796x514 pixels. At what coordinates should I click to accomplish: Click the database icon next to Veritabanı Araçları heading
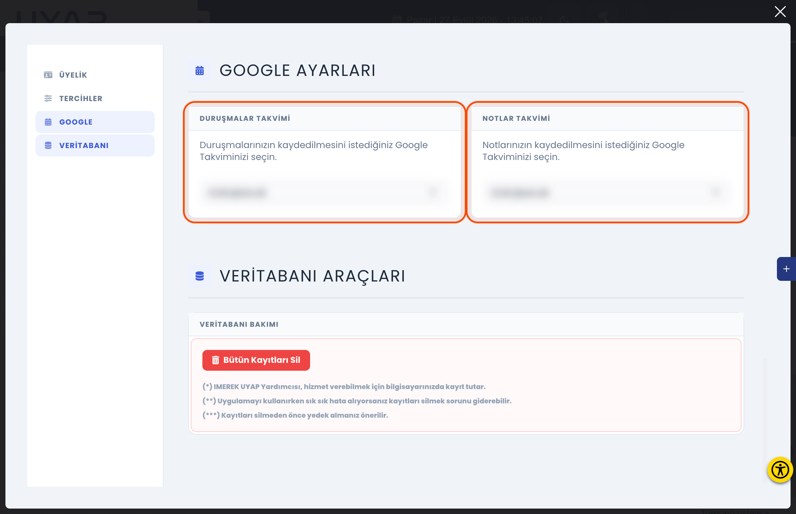(200, 276)
